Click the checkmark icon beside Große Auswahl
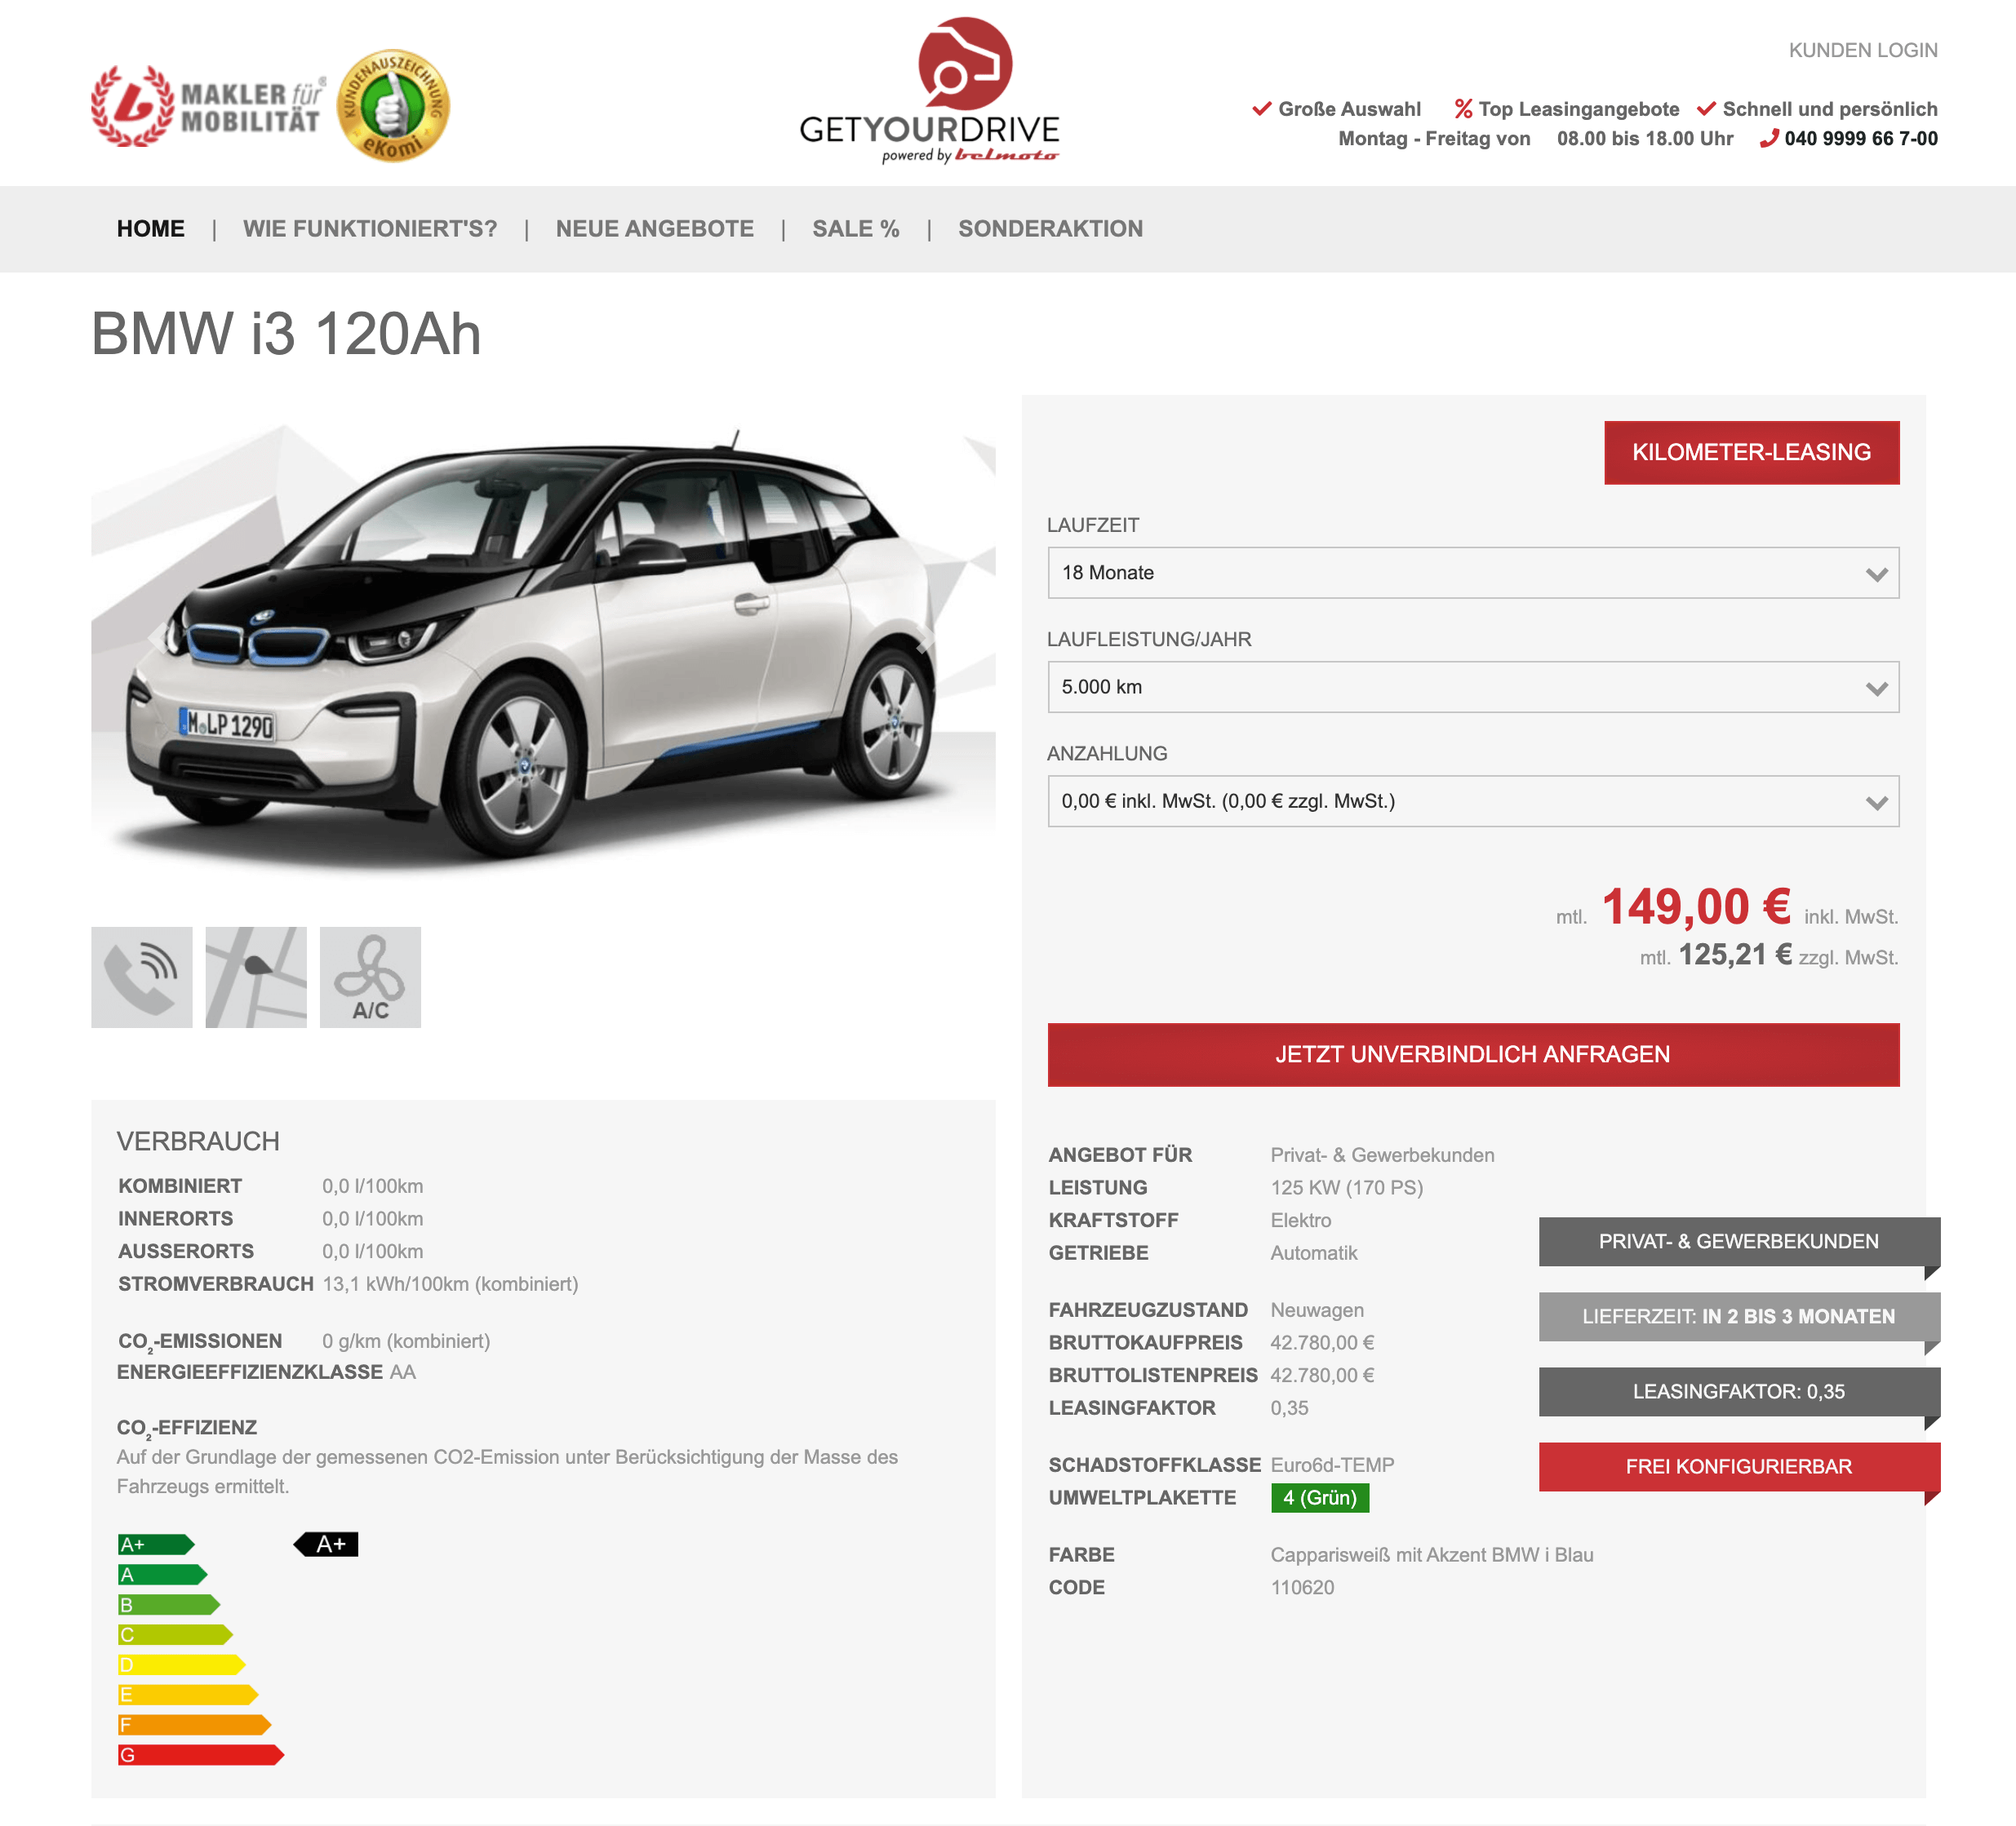This screenshot has width=2016, height=1826. pyautogui.click(x=1262, y=109)
